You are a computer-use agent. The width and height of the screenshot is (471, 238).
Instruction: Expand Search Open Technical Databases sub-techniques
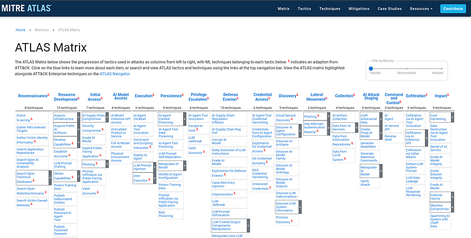(x=50, y=177)
